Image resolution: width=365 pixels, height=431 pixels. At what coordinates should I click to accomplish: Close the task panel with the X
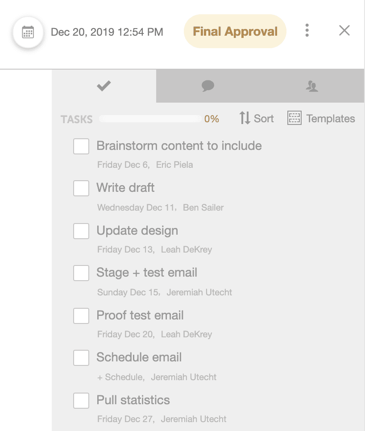344,30
